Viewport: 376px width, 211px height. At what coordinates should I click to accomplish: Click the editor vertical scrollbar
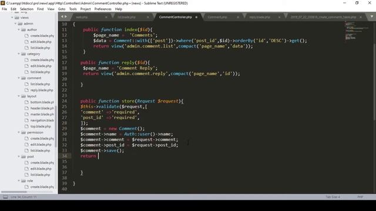[375, 81]
